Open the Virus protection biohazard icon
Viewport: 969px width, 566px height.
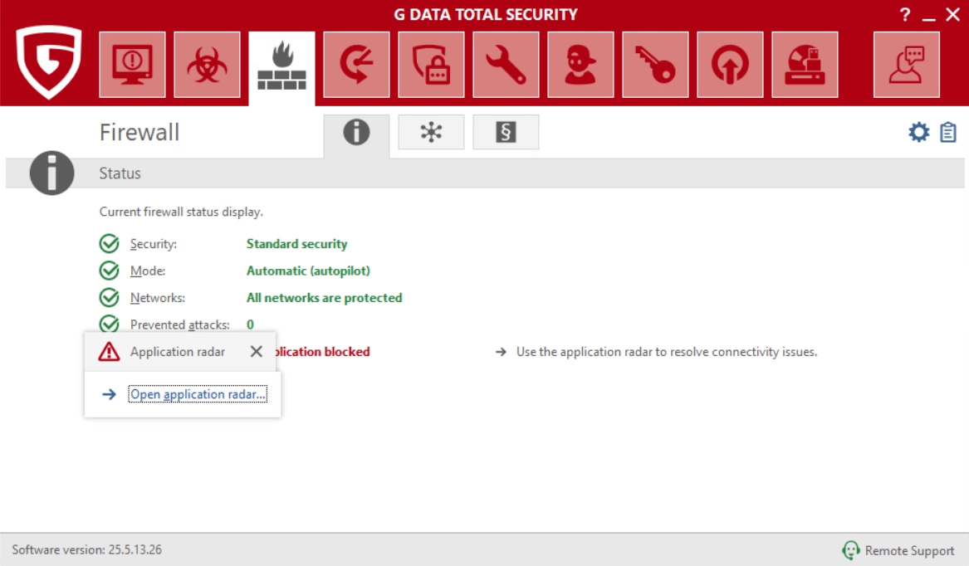pyautogui.click(x=207, y=65)
